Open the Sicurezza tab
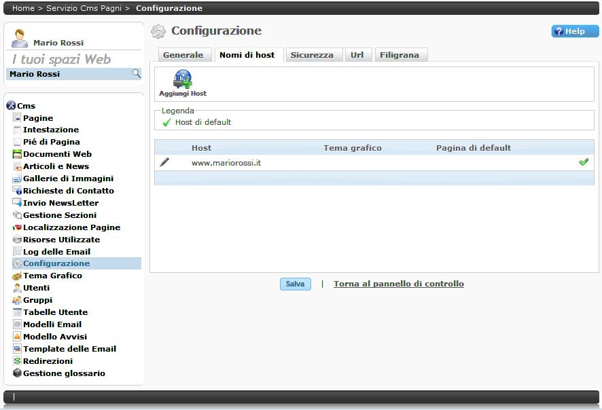602x410 pixels. pyautogui.click(x=312, y=55)
